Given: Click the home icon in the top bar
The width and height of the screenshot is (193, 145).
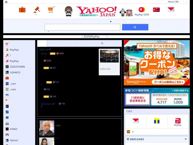Looking at the screenshot, I should coord(6,2).
